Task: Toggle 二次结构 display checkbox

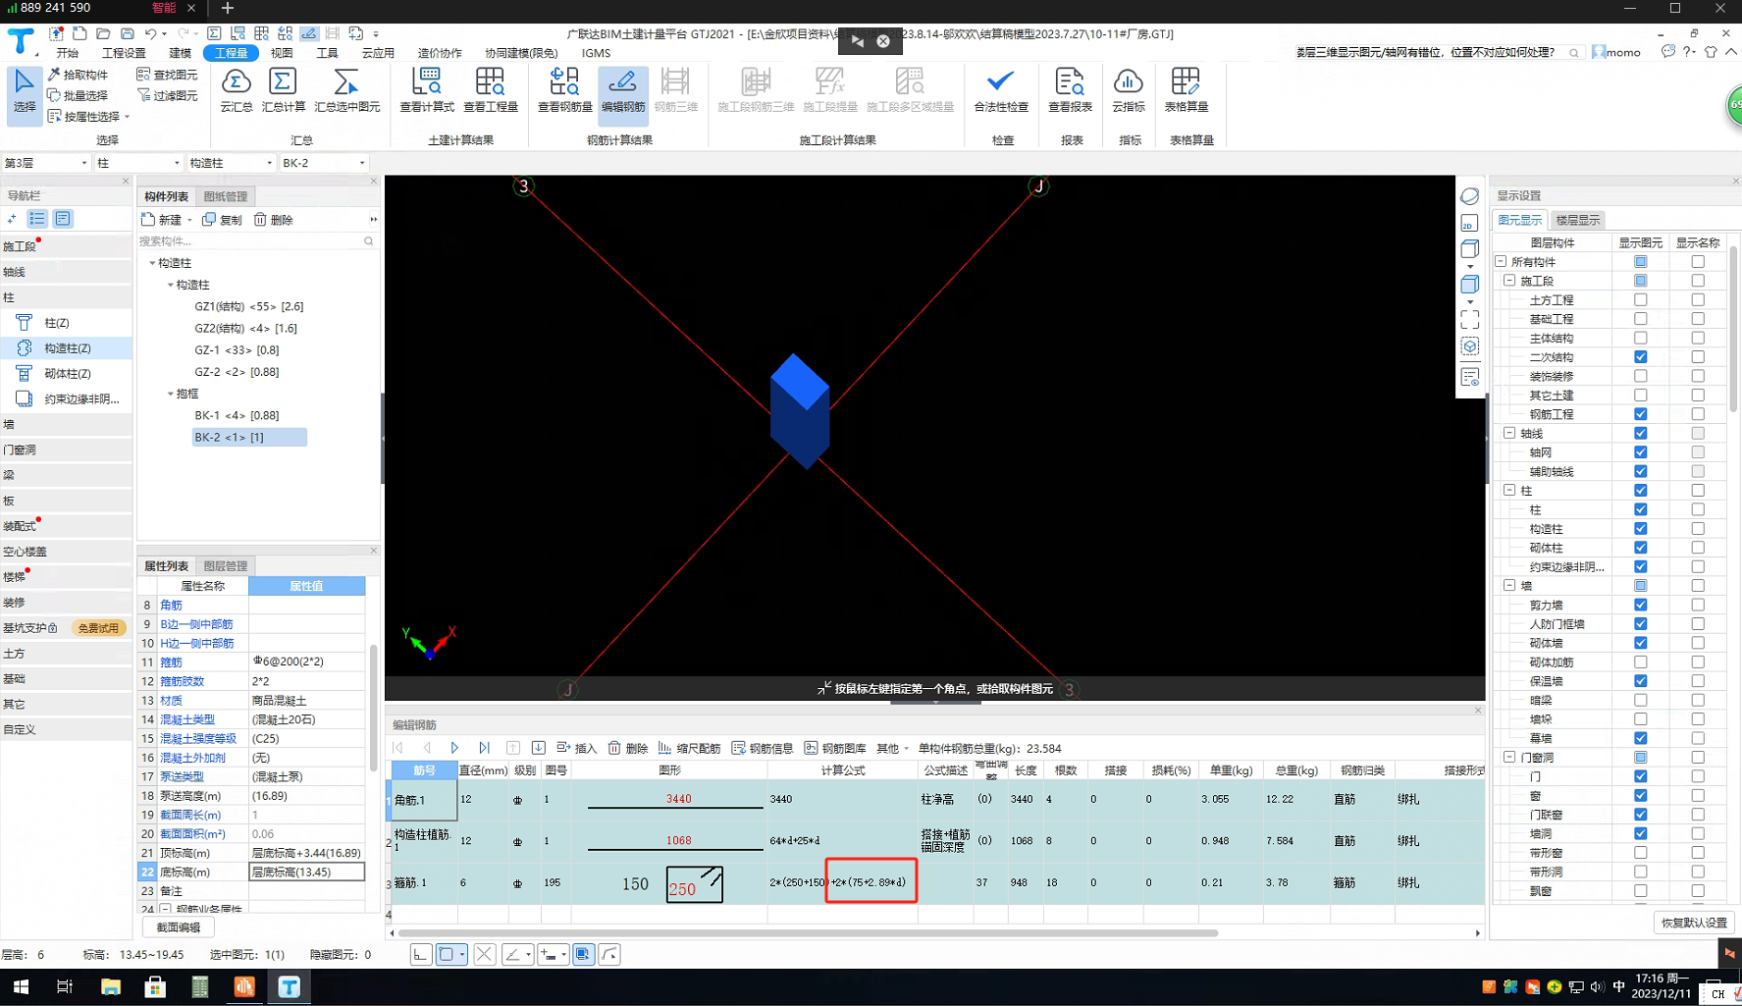Action: pyautogui.click(x=1640, y=357)
